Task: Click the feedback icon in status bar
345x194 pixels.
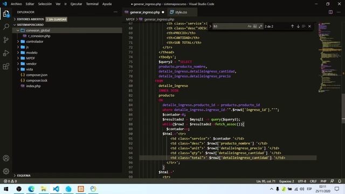Action: coord(332,181)
